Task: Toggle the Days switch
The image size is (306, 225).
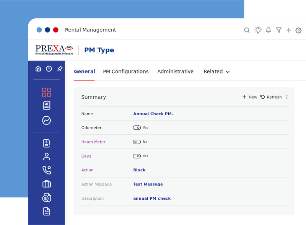Action: 137,156
